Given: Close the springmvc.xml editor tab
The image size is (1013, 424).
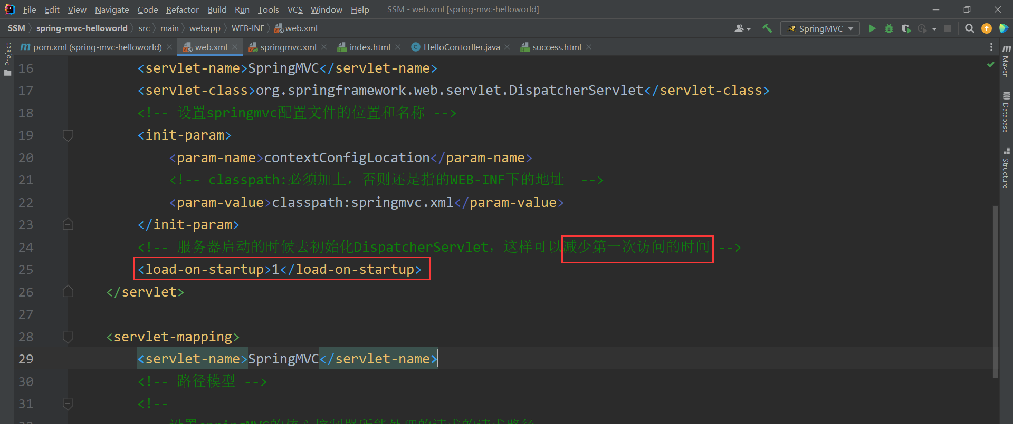Looking at the screenshot, I should (324, 47).
